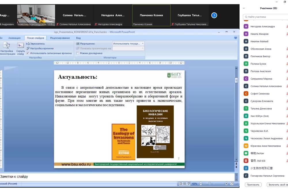Click the zoom slider handle
Image resolution: width=288 pixels, height=192 pixels.
(210, 184)
